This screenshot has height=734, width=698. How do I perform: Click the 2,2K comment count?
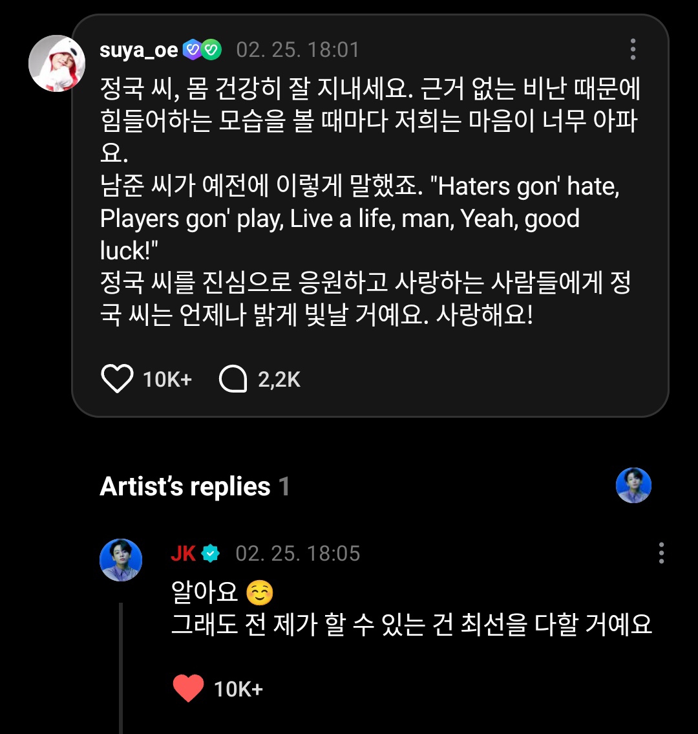[279, 379]
